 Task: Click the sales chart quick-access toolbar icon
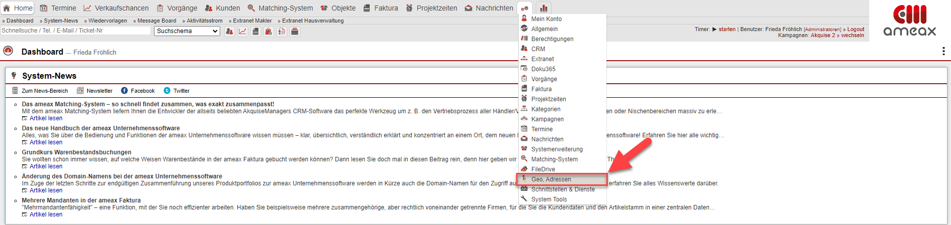pos(242,32)
